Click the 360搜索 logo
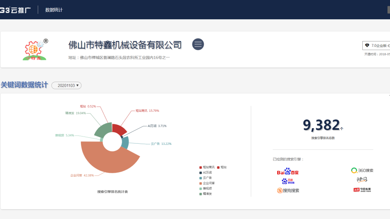Screen dimensions: 390x219 tap(362, 170)
